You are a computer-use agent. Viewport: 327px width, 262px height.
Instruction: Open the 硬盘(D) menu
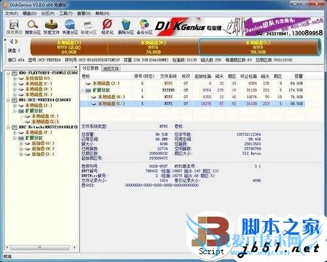tap(29, 13)
